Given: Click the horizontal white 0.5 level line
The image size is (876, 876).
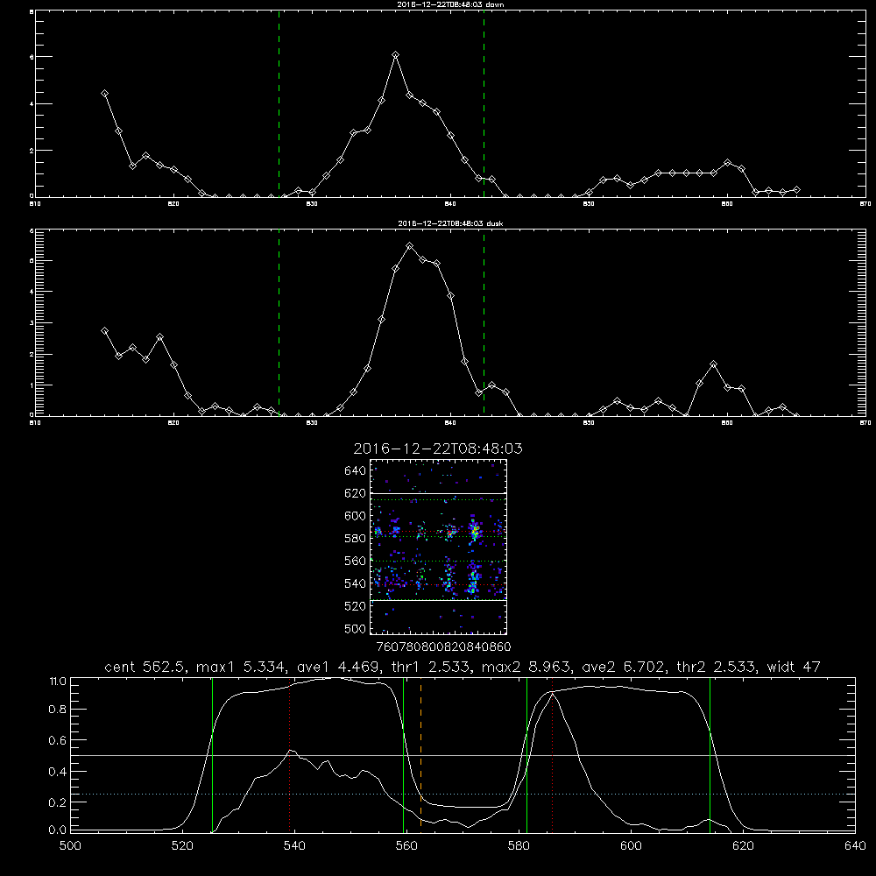Looking at the screenshot, I should tap(463, 755).
